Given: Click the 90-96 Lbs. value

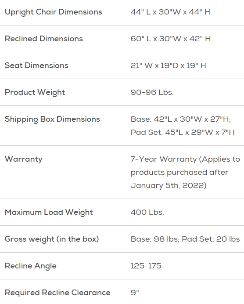Looking at the screenshot, I should coord(152,92).
